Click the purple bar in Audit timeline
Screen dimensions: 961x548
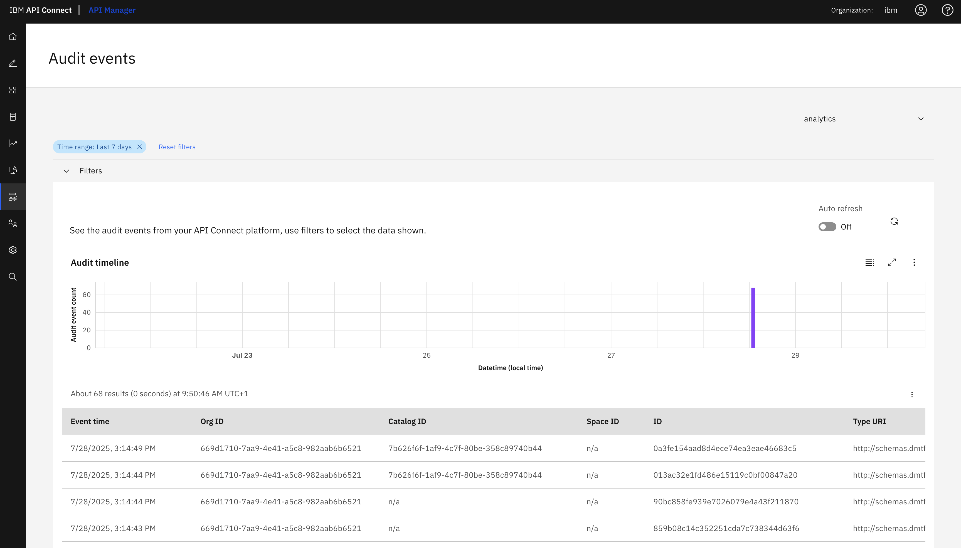753,318
